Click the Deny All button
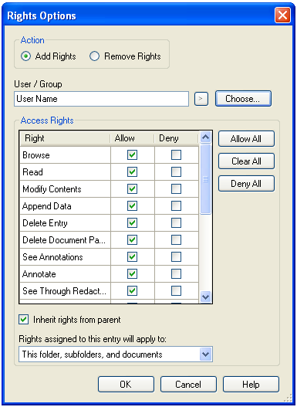 pos(246,184)
